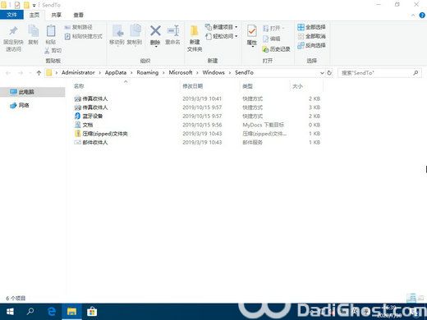Viewport: 427px width, 320px height.
Task: Expand the address bar history dropdown
Action: (322, 73)
